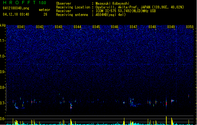
Task: Click the 0346 time marker
Action: (115, 27)
